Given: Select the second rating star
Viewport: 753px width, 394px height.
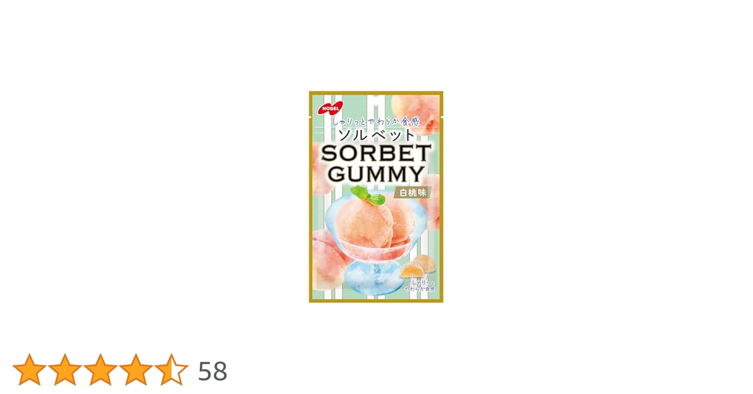Looking at the screenshot, I should click(65, 370).
